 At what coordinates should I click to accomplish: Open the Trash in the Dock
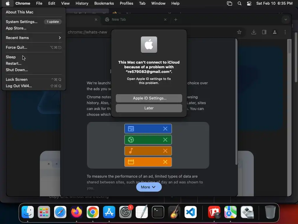coord(270,212)
